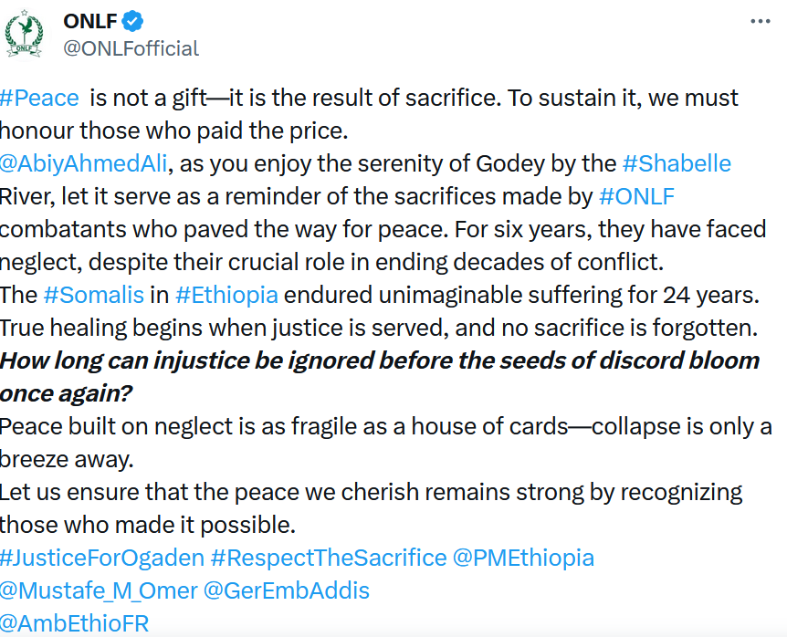
Task: Open the #Peace hashtag
Action: [39, 98]
